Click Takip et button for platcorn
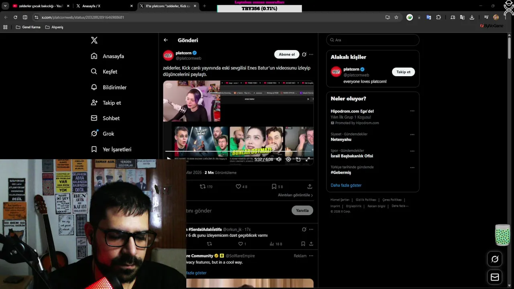 [x=403, y=72]
